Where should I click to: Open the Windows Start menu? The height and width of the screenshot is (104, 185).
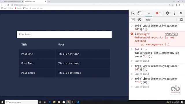(2, 102)
